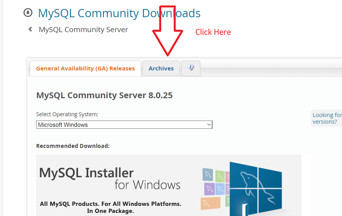Click the MySQL Community Server 8.0.25 heading
342x216 pixels.
[x=104, y=95]
